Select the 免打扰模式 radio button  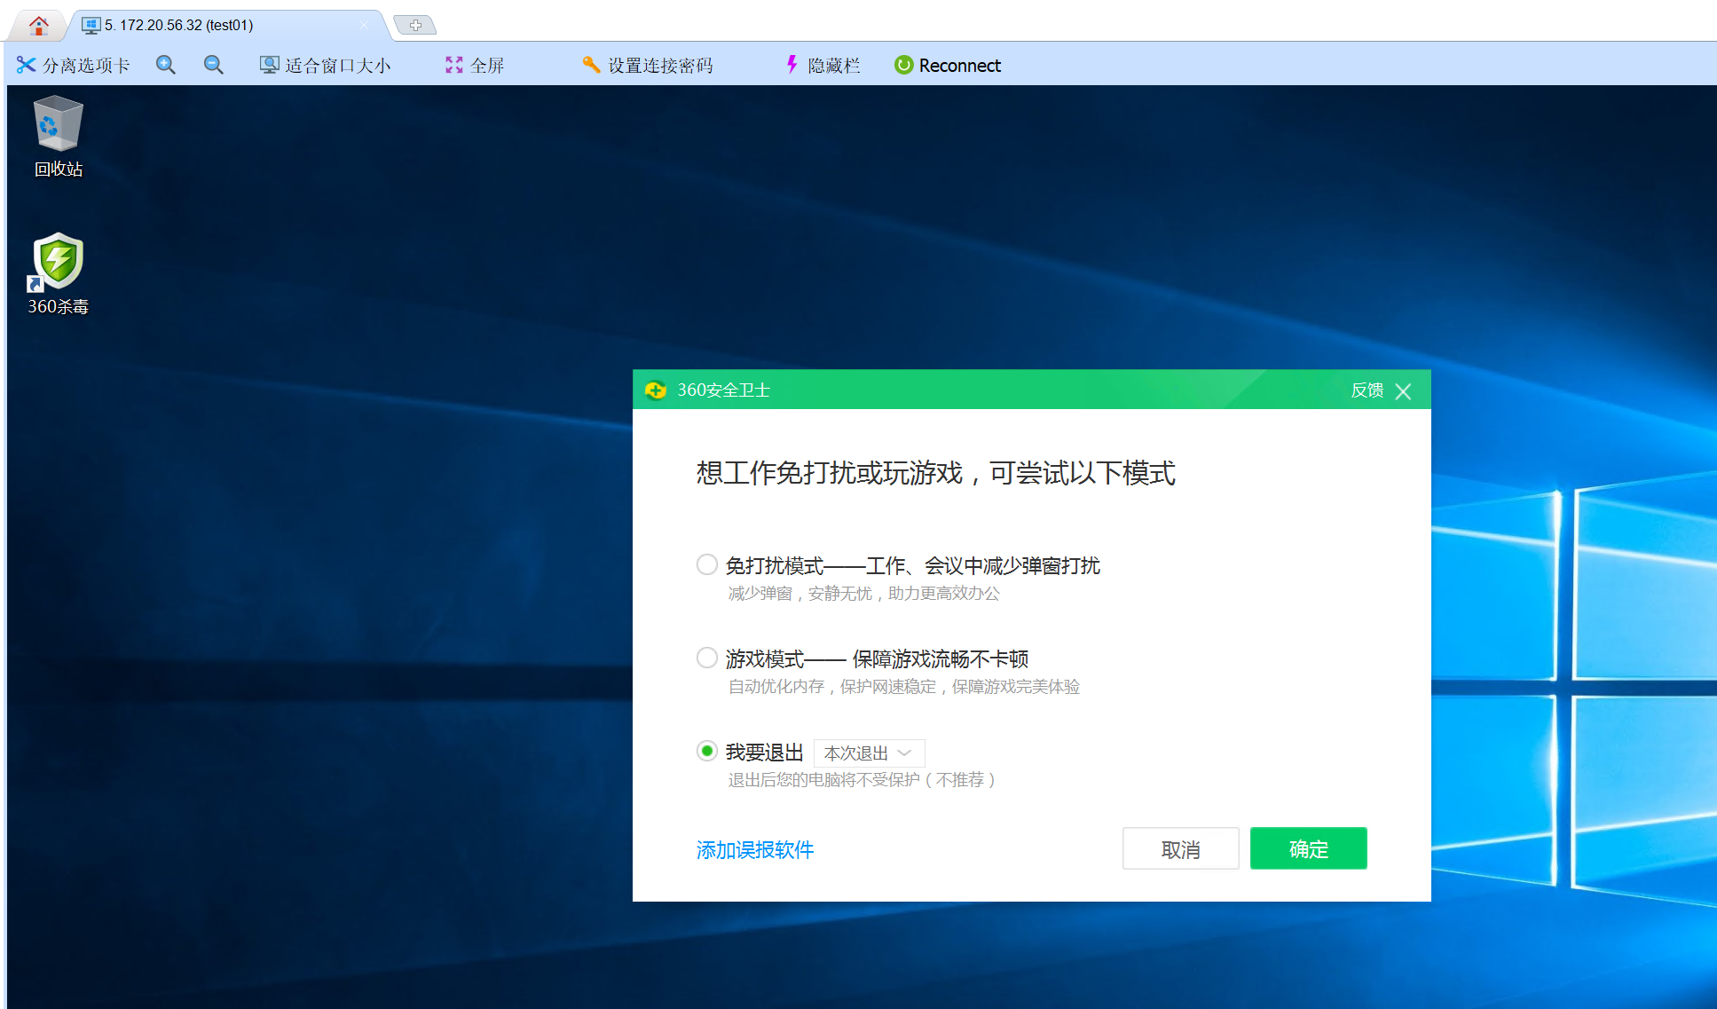[707, 564]
